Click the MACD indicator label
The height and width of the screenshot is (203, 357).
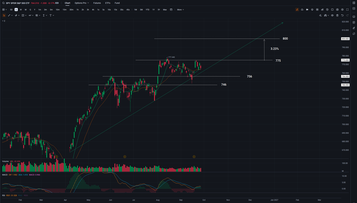(5, 175)
